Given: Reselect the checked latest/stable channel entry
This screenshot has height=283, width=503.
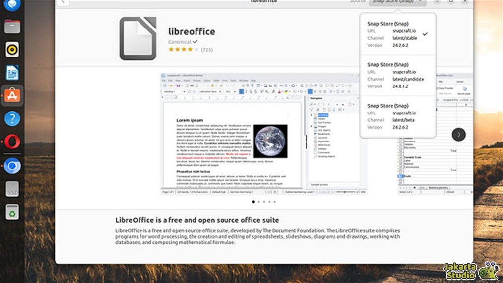Looking at the screenshot, I should (x=399, y=34).
